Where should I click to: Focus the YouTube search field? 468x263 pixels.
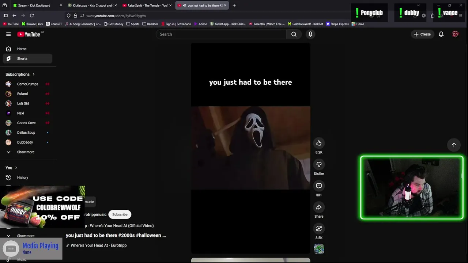pos(221,34)
